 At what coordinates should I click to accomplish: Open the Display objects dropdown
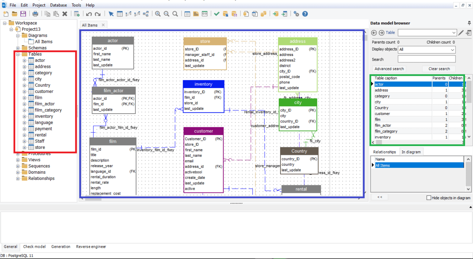(x=426, y=50)
